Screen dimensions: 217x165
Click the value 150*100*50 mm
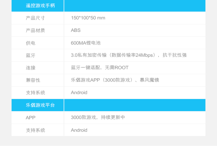[88, 18]
